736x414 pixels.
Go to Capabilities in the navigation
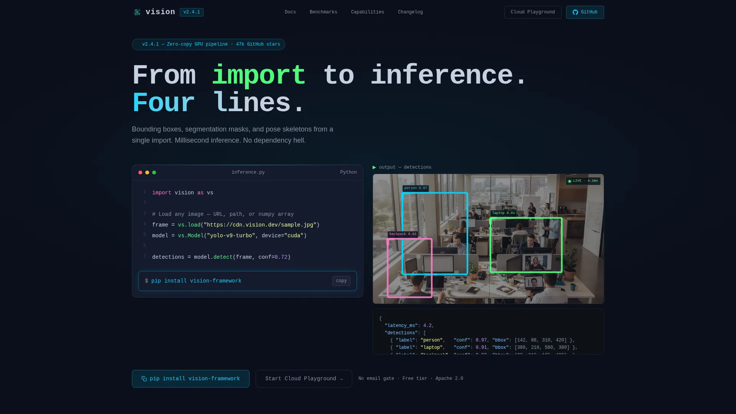pyautogui.click(x=368, y=12)
